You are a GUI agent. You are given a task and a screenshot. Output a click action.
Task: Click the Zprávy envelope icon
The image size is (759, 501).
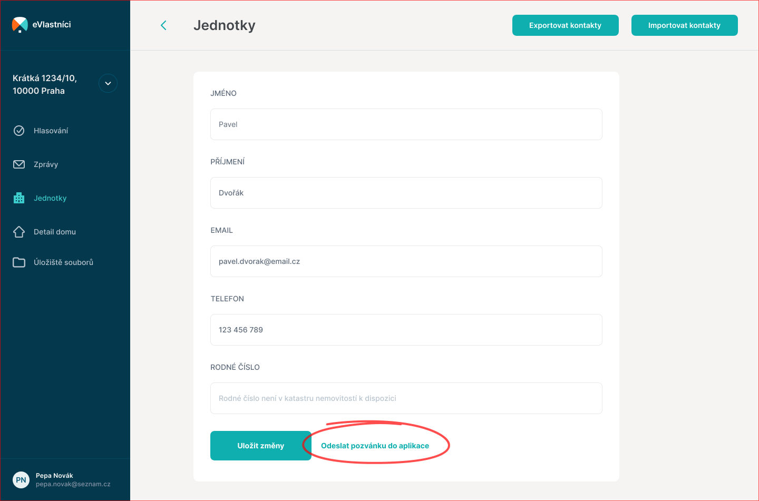click(x=19, y=164)
